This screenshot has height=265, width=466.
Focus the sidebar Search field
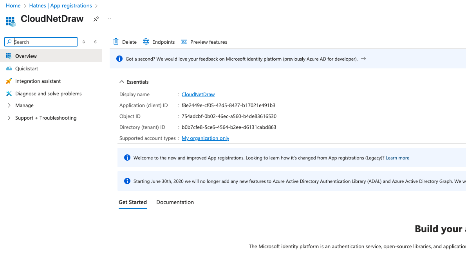41,42
